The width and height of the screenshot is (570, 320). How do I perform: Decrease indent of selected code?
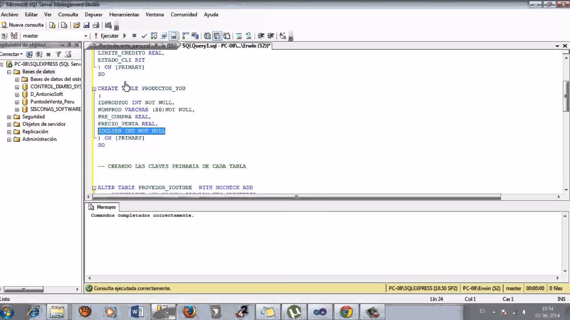pyautogui.click(x=261, y=36)
